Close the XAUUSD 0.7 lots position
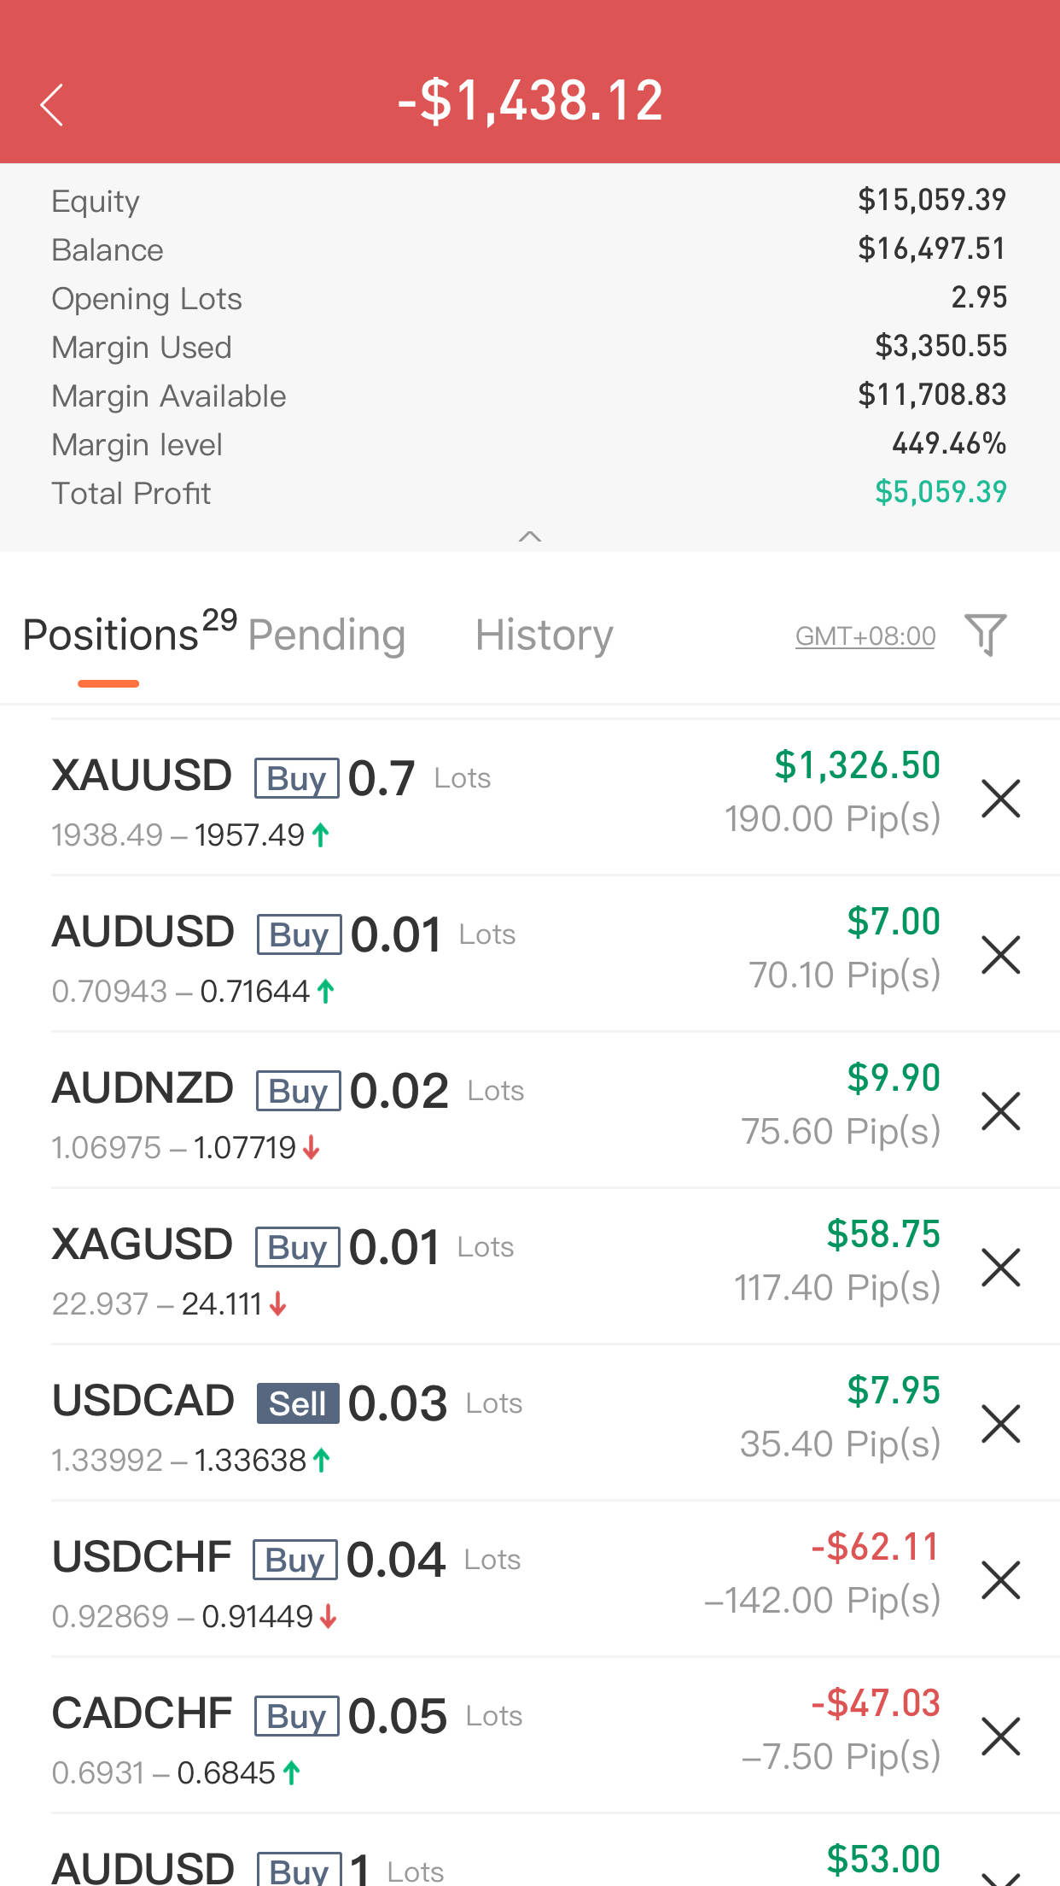Screen dimensions: 1060x1886 1000,799
